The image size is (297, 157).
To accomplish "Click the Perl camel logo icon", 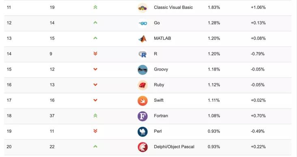I will point(142,131).
